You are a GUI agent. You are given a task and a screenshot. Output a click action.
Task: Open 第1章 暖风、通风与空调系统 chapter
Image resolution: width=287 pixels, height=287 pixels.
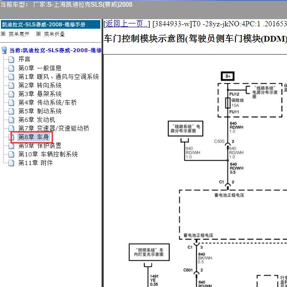(59, 77)
